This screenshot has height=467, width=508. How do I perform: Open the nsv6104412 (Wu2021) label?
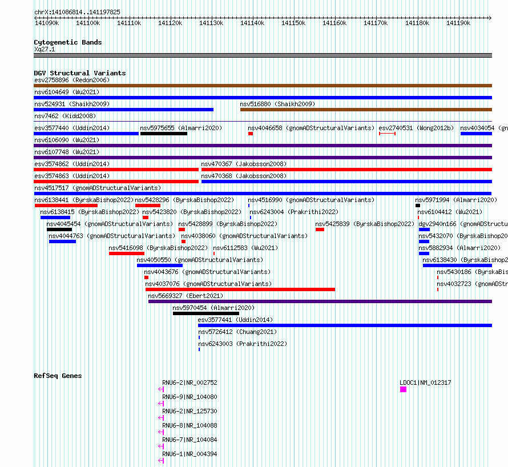pos(450,212)
